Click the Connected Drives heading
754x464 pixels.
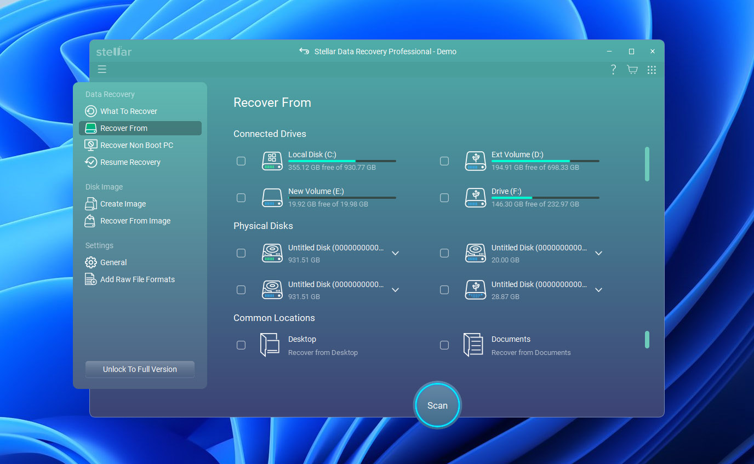(x=270, y=134)
